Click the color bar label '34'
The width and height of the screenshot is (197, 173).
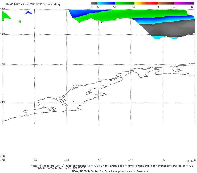coord(133,7)
